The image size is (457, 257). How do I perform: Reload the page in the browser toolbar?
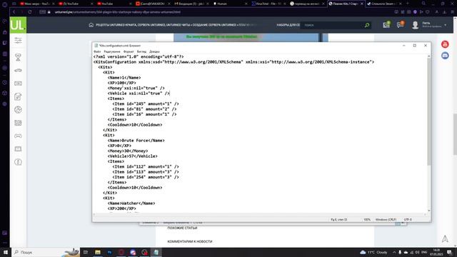point(30,12)
